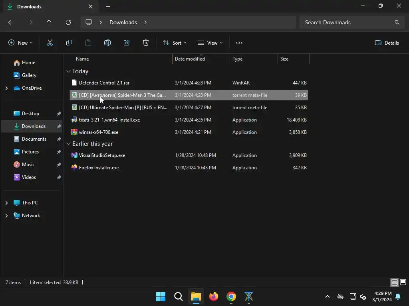This screenshot has height=306, width=409.
Task: Click the Share icon in toolbar
Action: [x=127, y=43]
